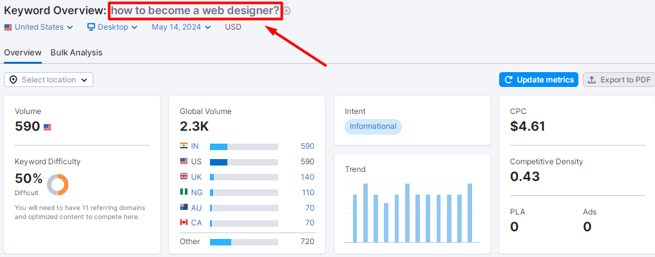Click the Keyword Difficulty 50% value

tap(29, 179)
